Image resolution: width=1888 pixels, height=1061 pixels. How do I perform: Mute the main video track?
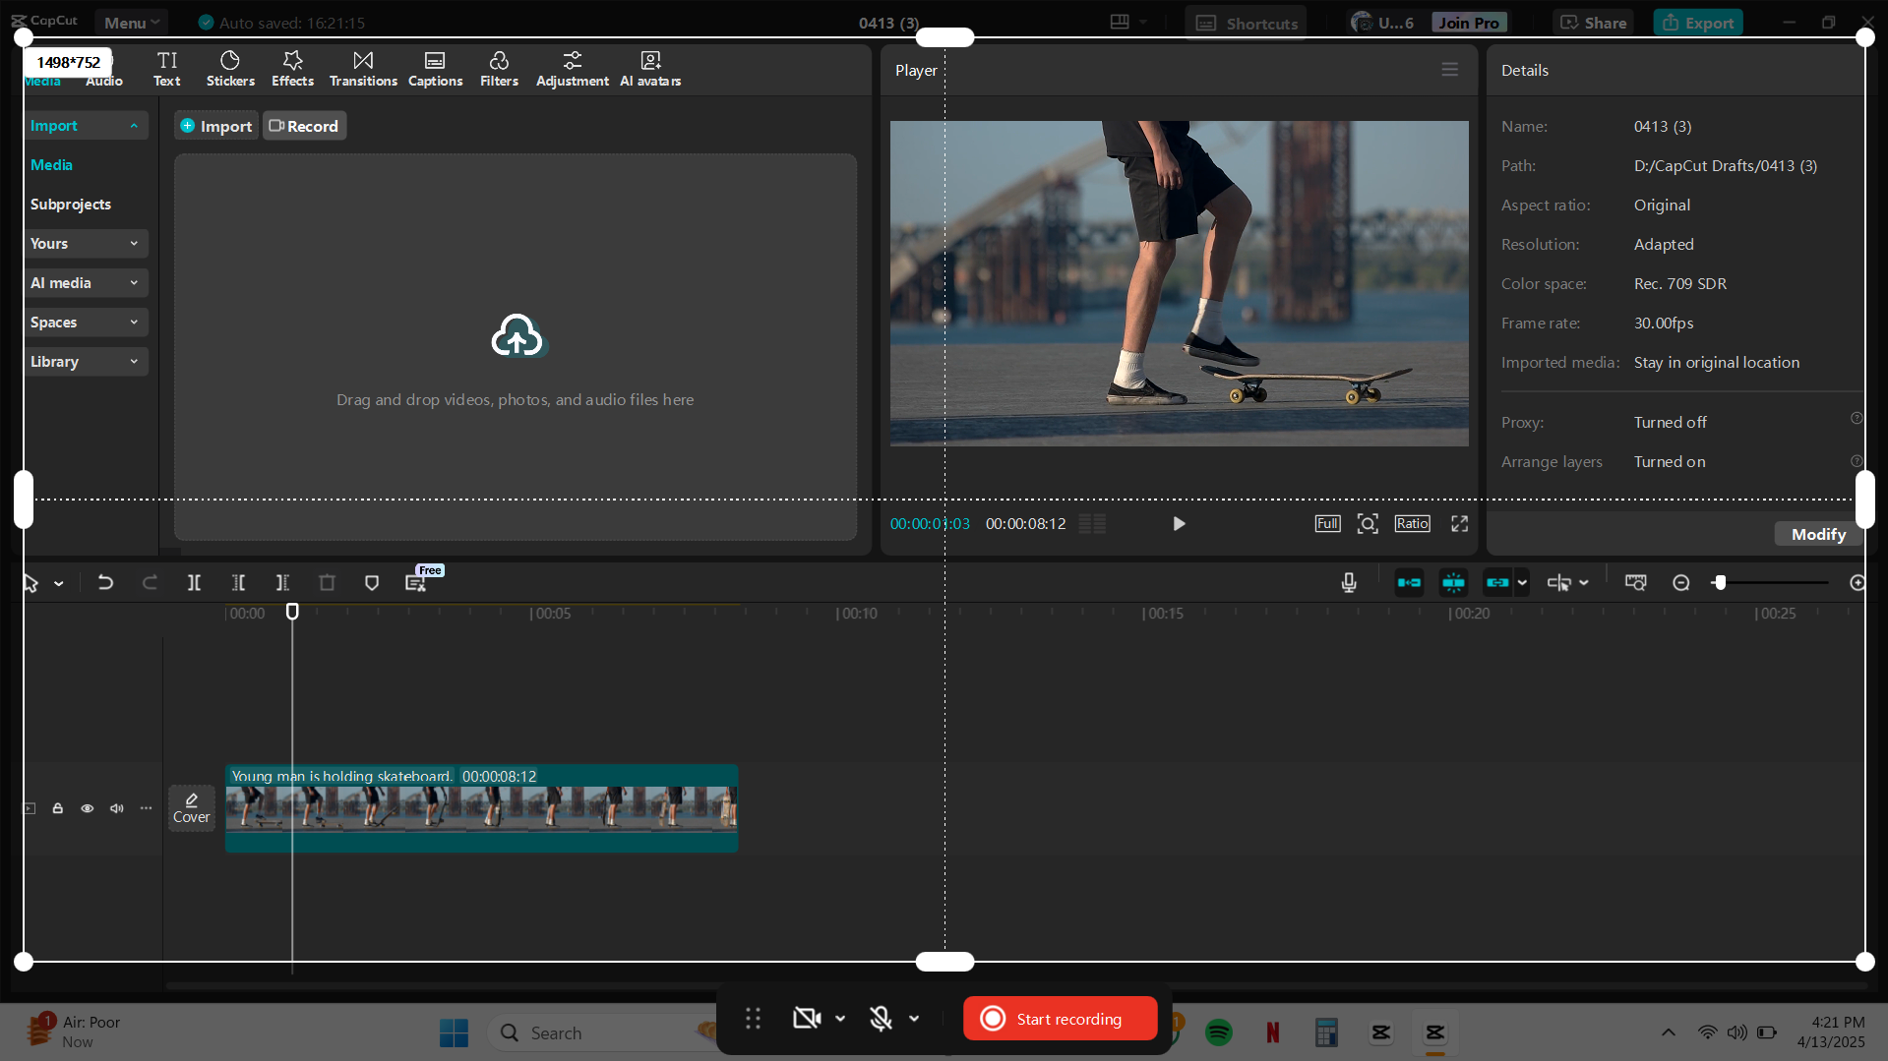click(x=116, y=807)
